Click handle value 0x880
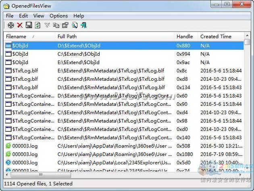Image resolution: width=254 pixels, height=191 pixels. (x=183, y=46)
